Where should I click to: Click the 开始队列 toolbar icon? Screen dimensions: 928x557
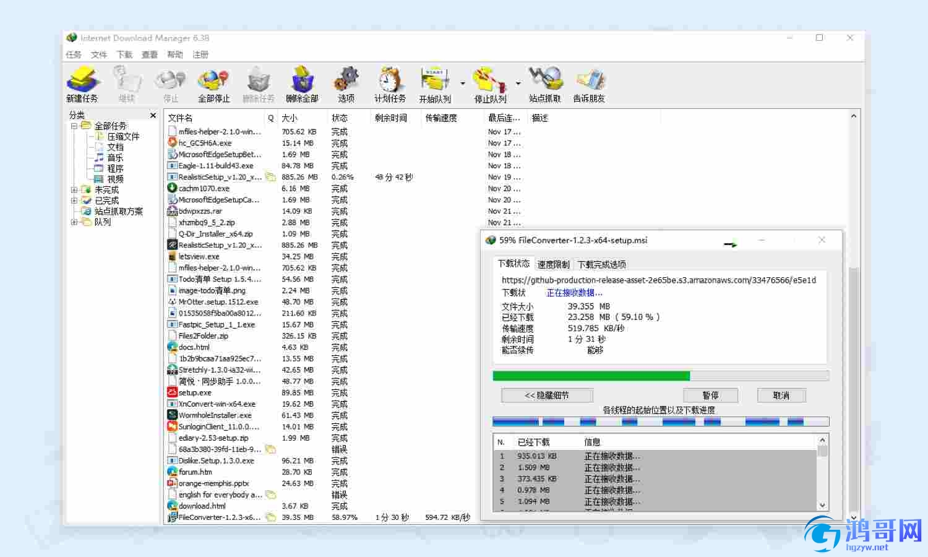tap(435, 85)
